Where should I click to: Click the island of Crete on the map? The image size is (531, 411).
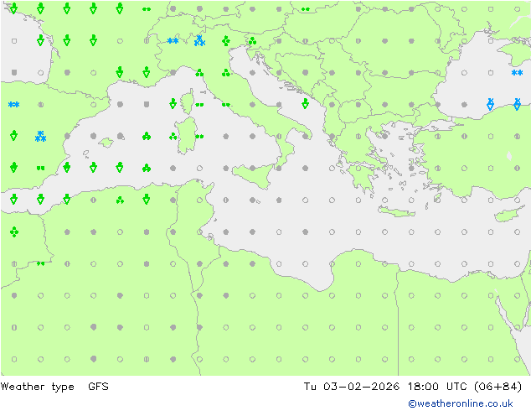(x=396, y=211)
